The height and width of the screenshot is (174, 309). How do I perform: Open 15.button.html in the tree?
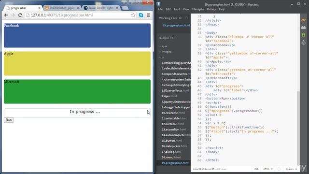tap(172, 141)
